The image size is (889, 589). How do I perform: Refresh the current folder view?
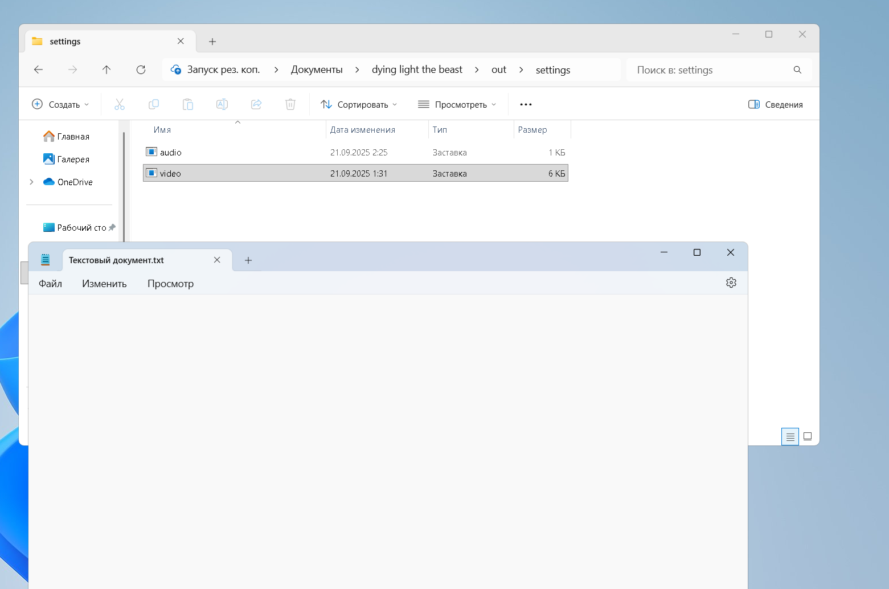click(x=141, y=69)
